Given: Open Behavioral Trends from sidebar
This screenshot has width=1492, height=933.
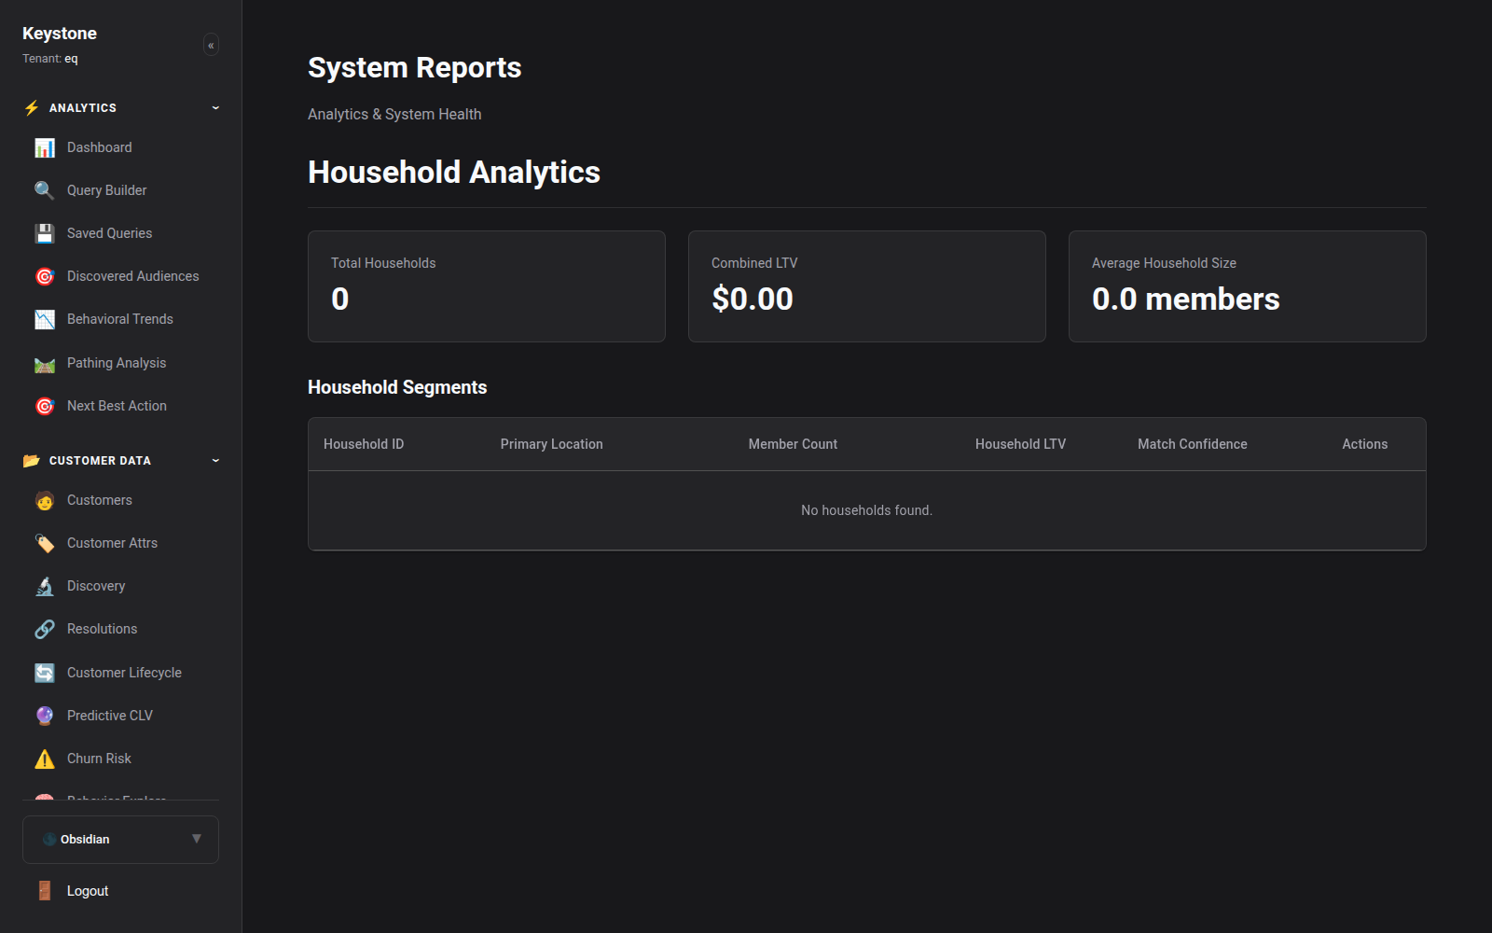Looking at the screenshot, I should point(120,319).
